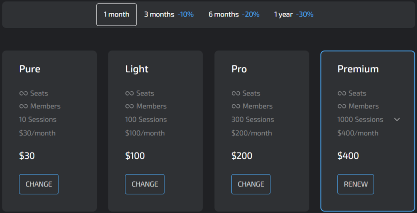Click the infinity Seats icon in Light

[x=129, y=93]
